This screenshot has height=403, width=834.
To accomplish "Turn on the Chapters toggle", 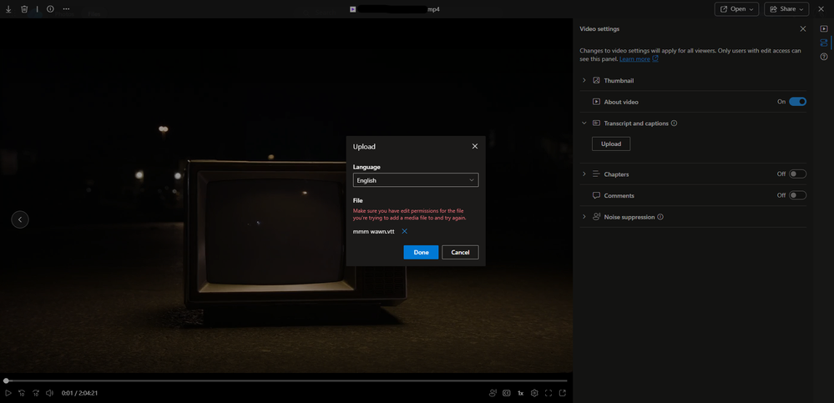I will point(797,174).
